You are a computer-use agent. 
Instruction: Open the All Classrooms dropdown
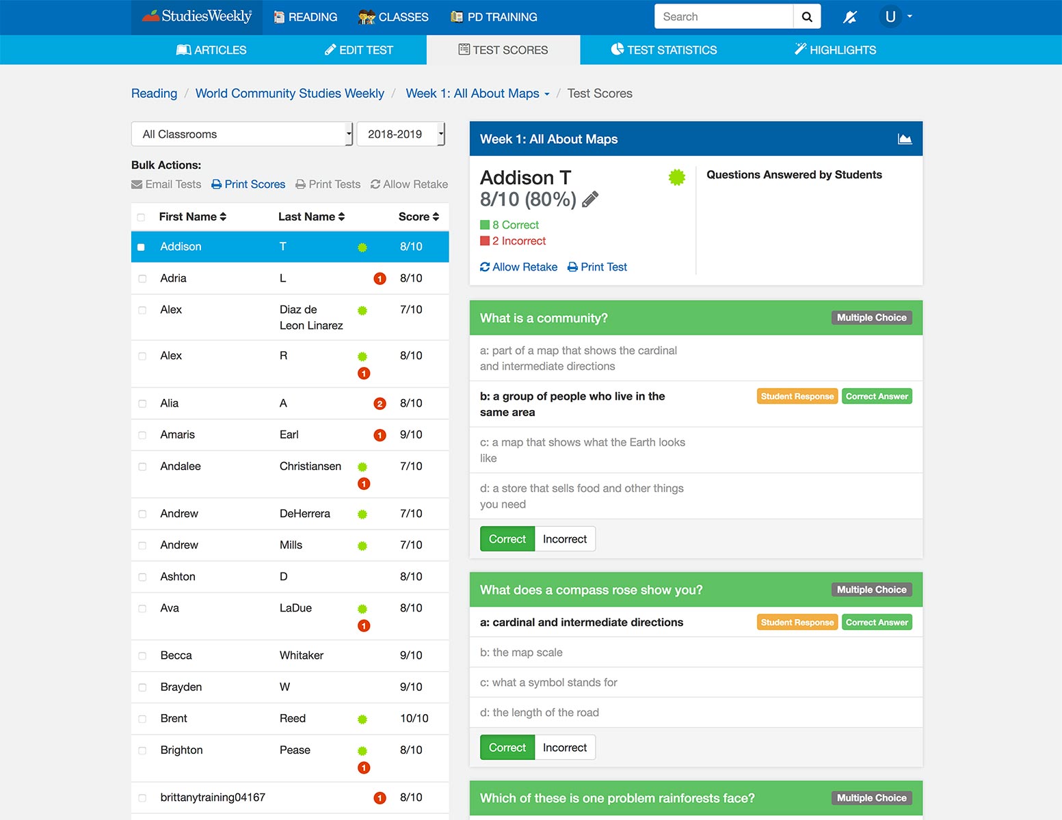242,134
